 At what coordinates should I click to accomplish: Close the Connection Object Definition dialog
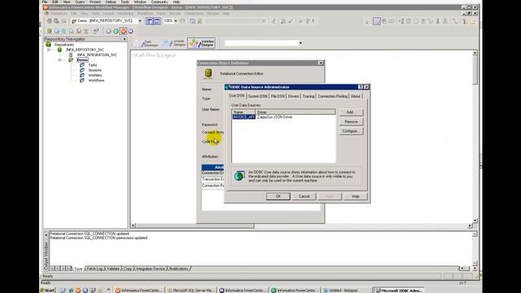click(321, 63)
